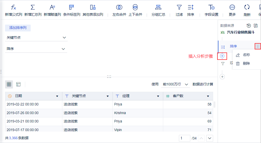The width and height of the screenshot is (261, 143).
Task: Insert analysis step below 排序 step
Action: click(x=222, y=56)
